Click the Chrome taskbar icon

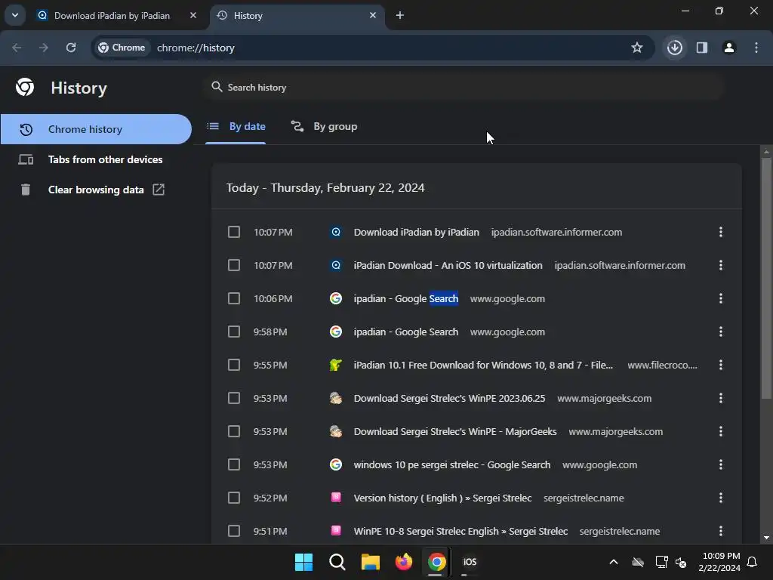point(437,562)
